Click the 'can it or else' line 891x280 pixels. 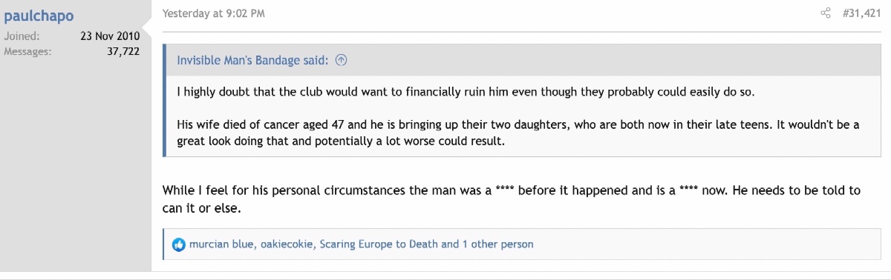coord(202,208)
